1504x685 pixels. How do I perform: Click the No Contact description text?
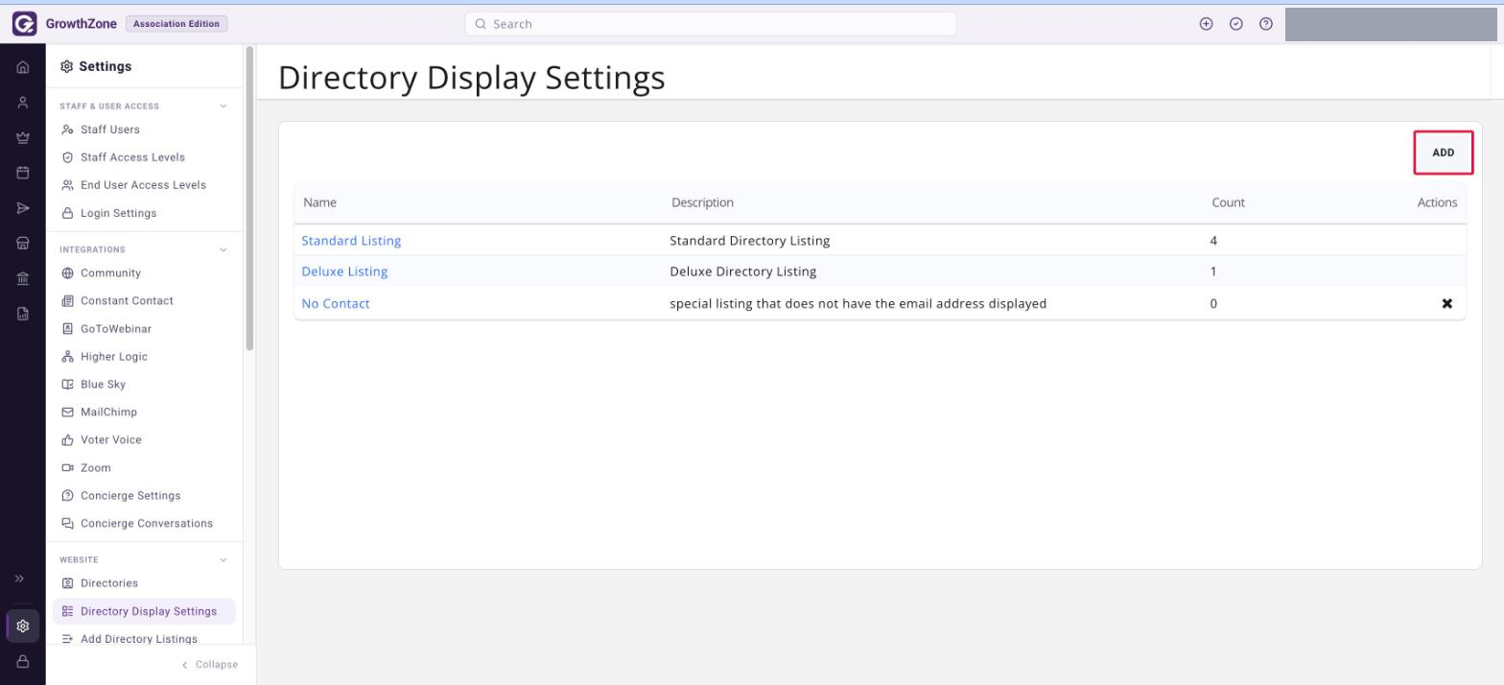[x=858, y=303]
